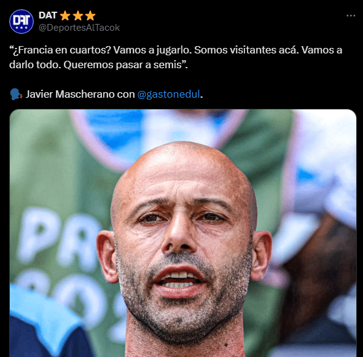Click the last gold star beside DAT
Screen dimensions: 363x357
(x=90, y=16)
